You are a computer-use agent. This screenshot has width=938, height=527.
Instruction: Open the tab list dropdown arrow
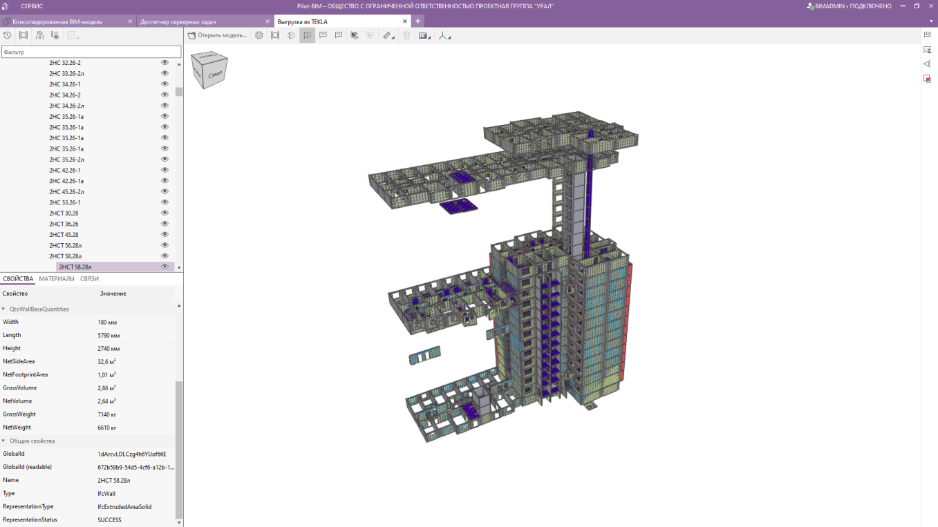pyautogui.click(x=930, y=21)
